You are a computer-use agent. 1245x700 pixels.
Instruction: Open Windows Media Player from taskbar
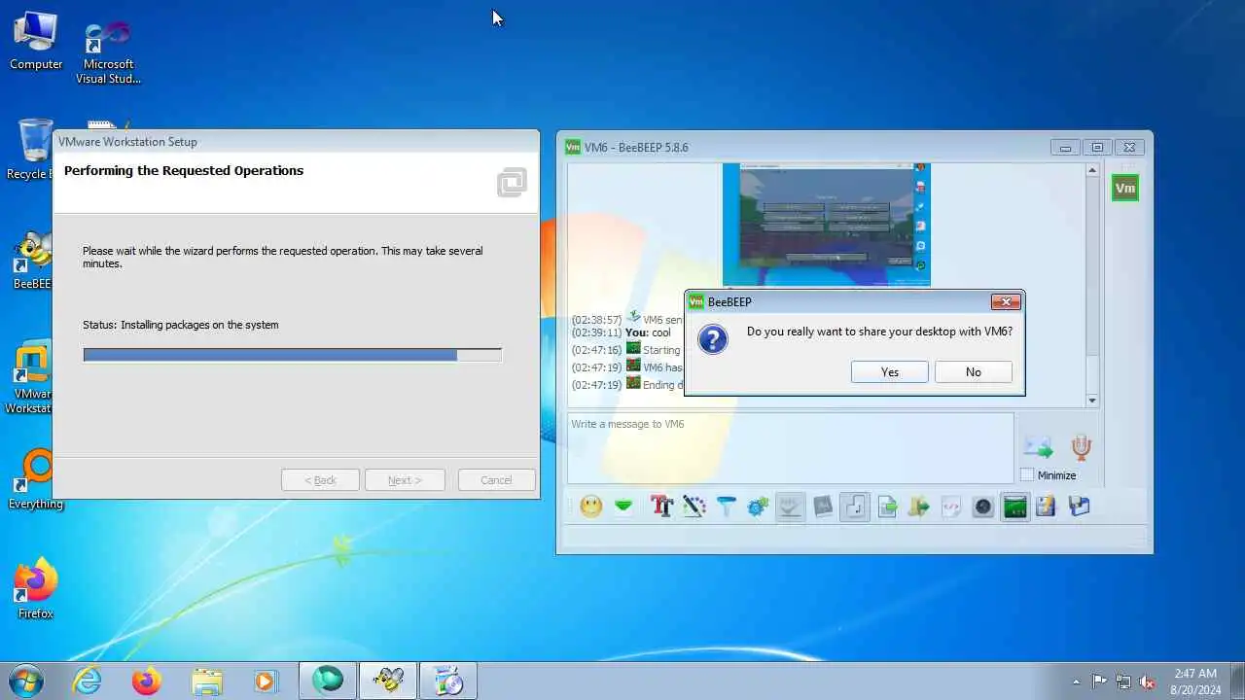click(x=266, y=681)
